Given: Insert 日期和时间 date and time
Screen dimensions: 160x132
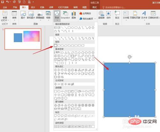Looking at the screenshot, I should (x=153, y=15).
